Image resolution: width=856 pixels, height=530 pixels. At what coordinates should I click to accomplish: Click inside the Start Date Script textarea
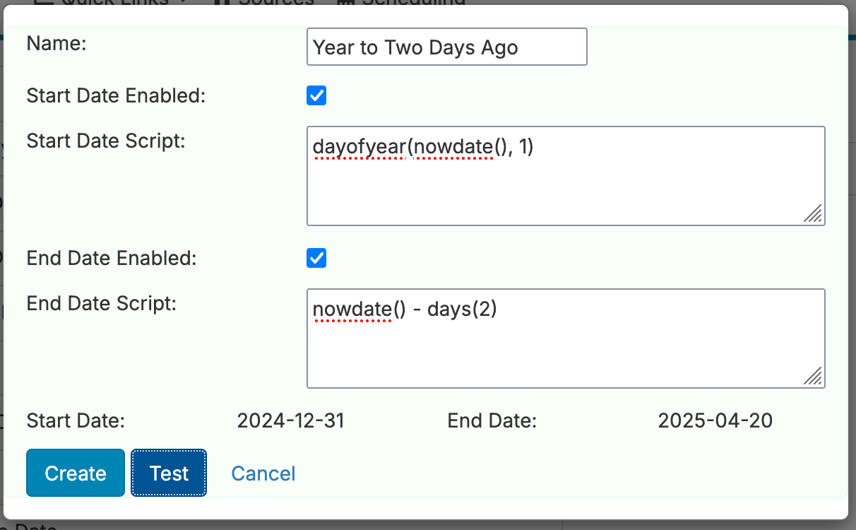click(566, 176)
